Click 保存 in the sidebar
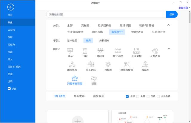This screenshot has height=123, width=191. [x=18, y=37]
